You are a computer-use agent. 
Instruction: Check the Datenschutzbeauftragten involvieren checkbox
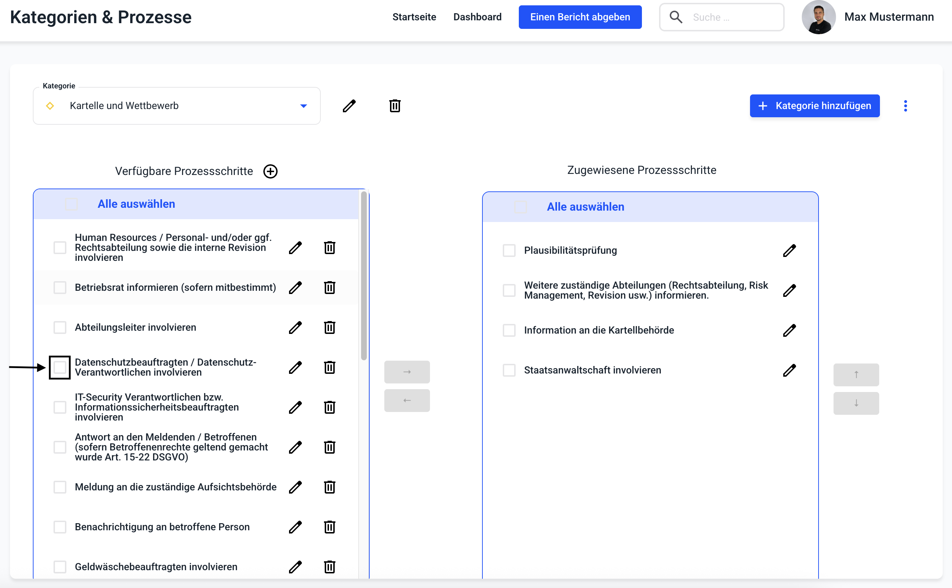(x=60, y=367)
